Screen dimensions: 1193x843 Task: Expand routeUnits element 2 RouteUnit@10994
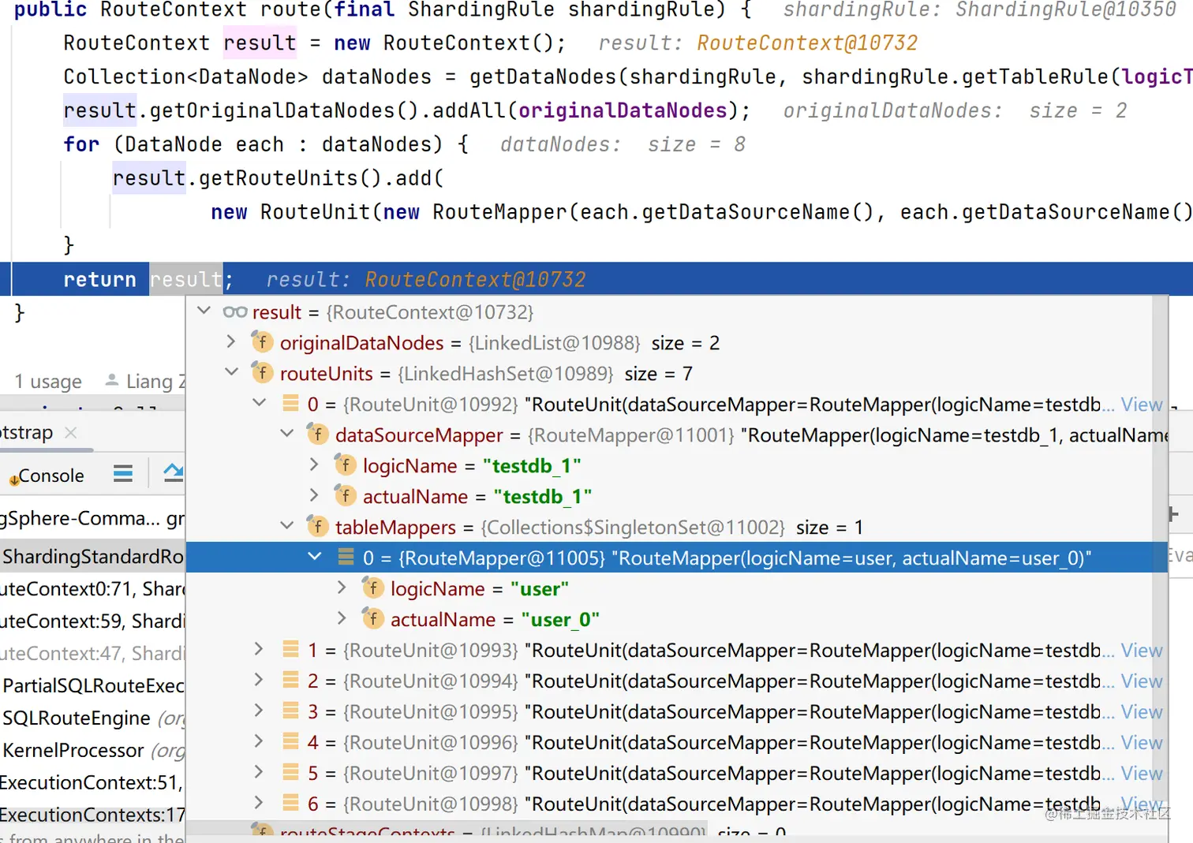[x=259, y=680]
